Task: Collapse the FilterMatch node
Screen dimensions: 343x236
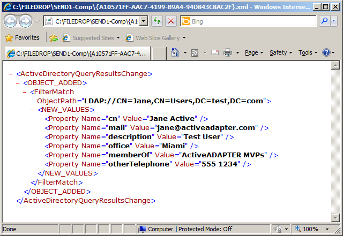Action: point(25,92)
